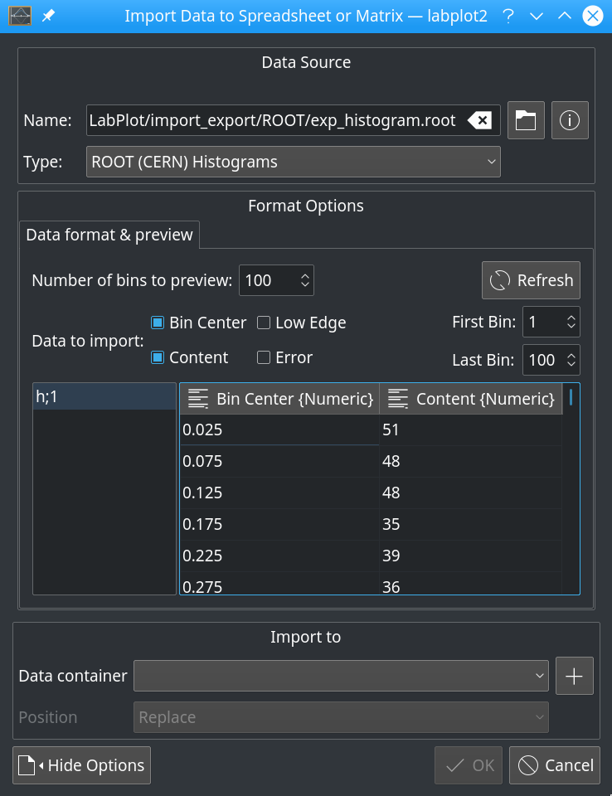612x796 pixels.
Task: Open the LabPlot window menu icon
Action: click(20, 16)
